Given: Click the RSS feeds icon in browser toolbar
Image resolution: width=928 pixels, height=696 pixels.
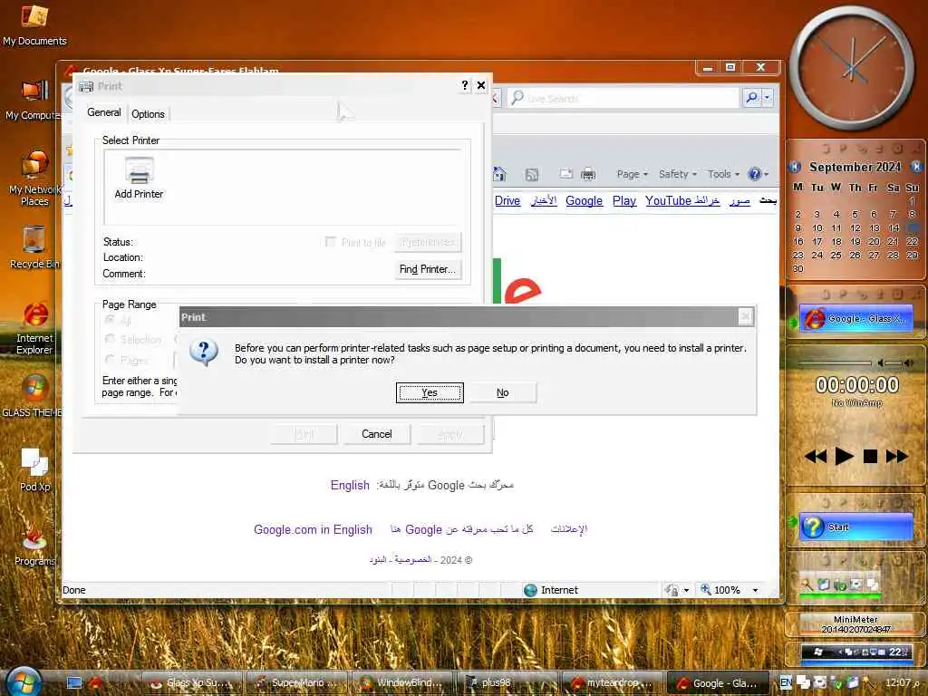Looking at the screenshot, I should (531, 174).
